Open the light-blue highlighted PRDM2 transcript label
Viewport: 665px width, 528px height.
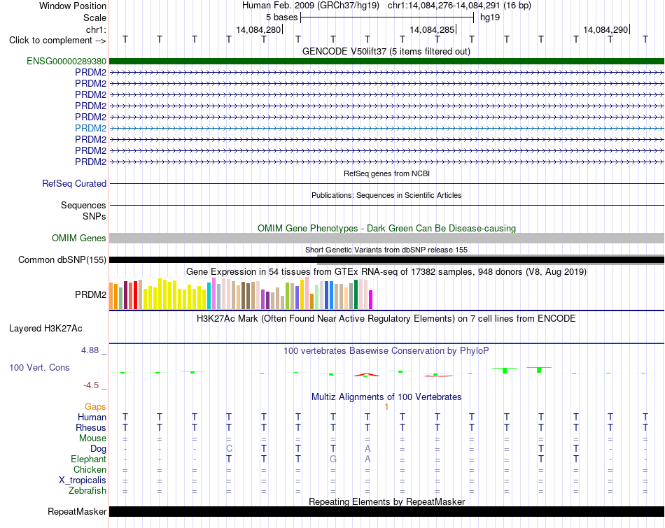tap(90, 128)
